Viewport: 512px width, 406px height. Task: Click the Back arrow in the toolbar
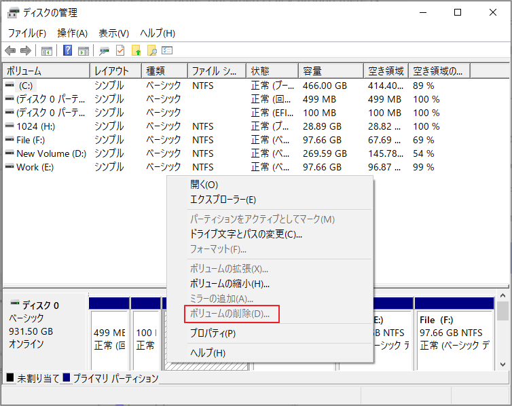pyautogui.click(x=10, y=51)
